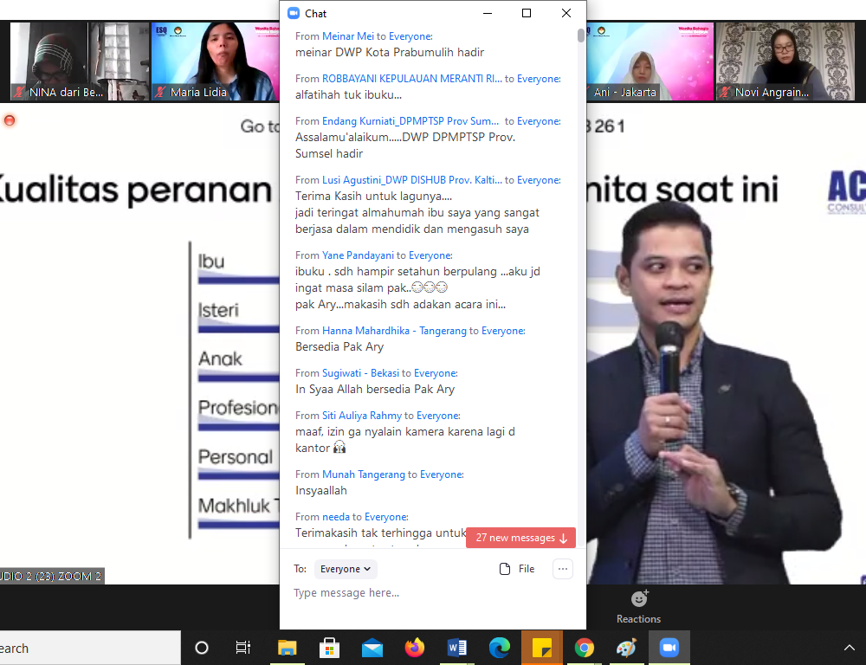Open Zoom from the Windows taskbar
Viewport: 866px width, 665px height.
pyautogui.click(x=669, y=648)
